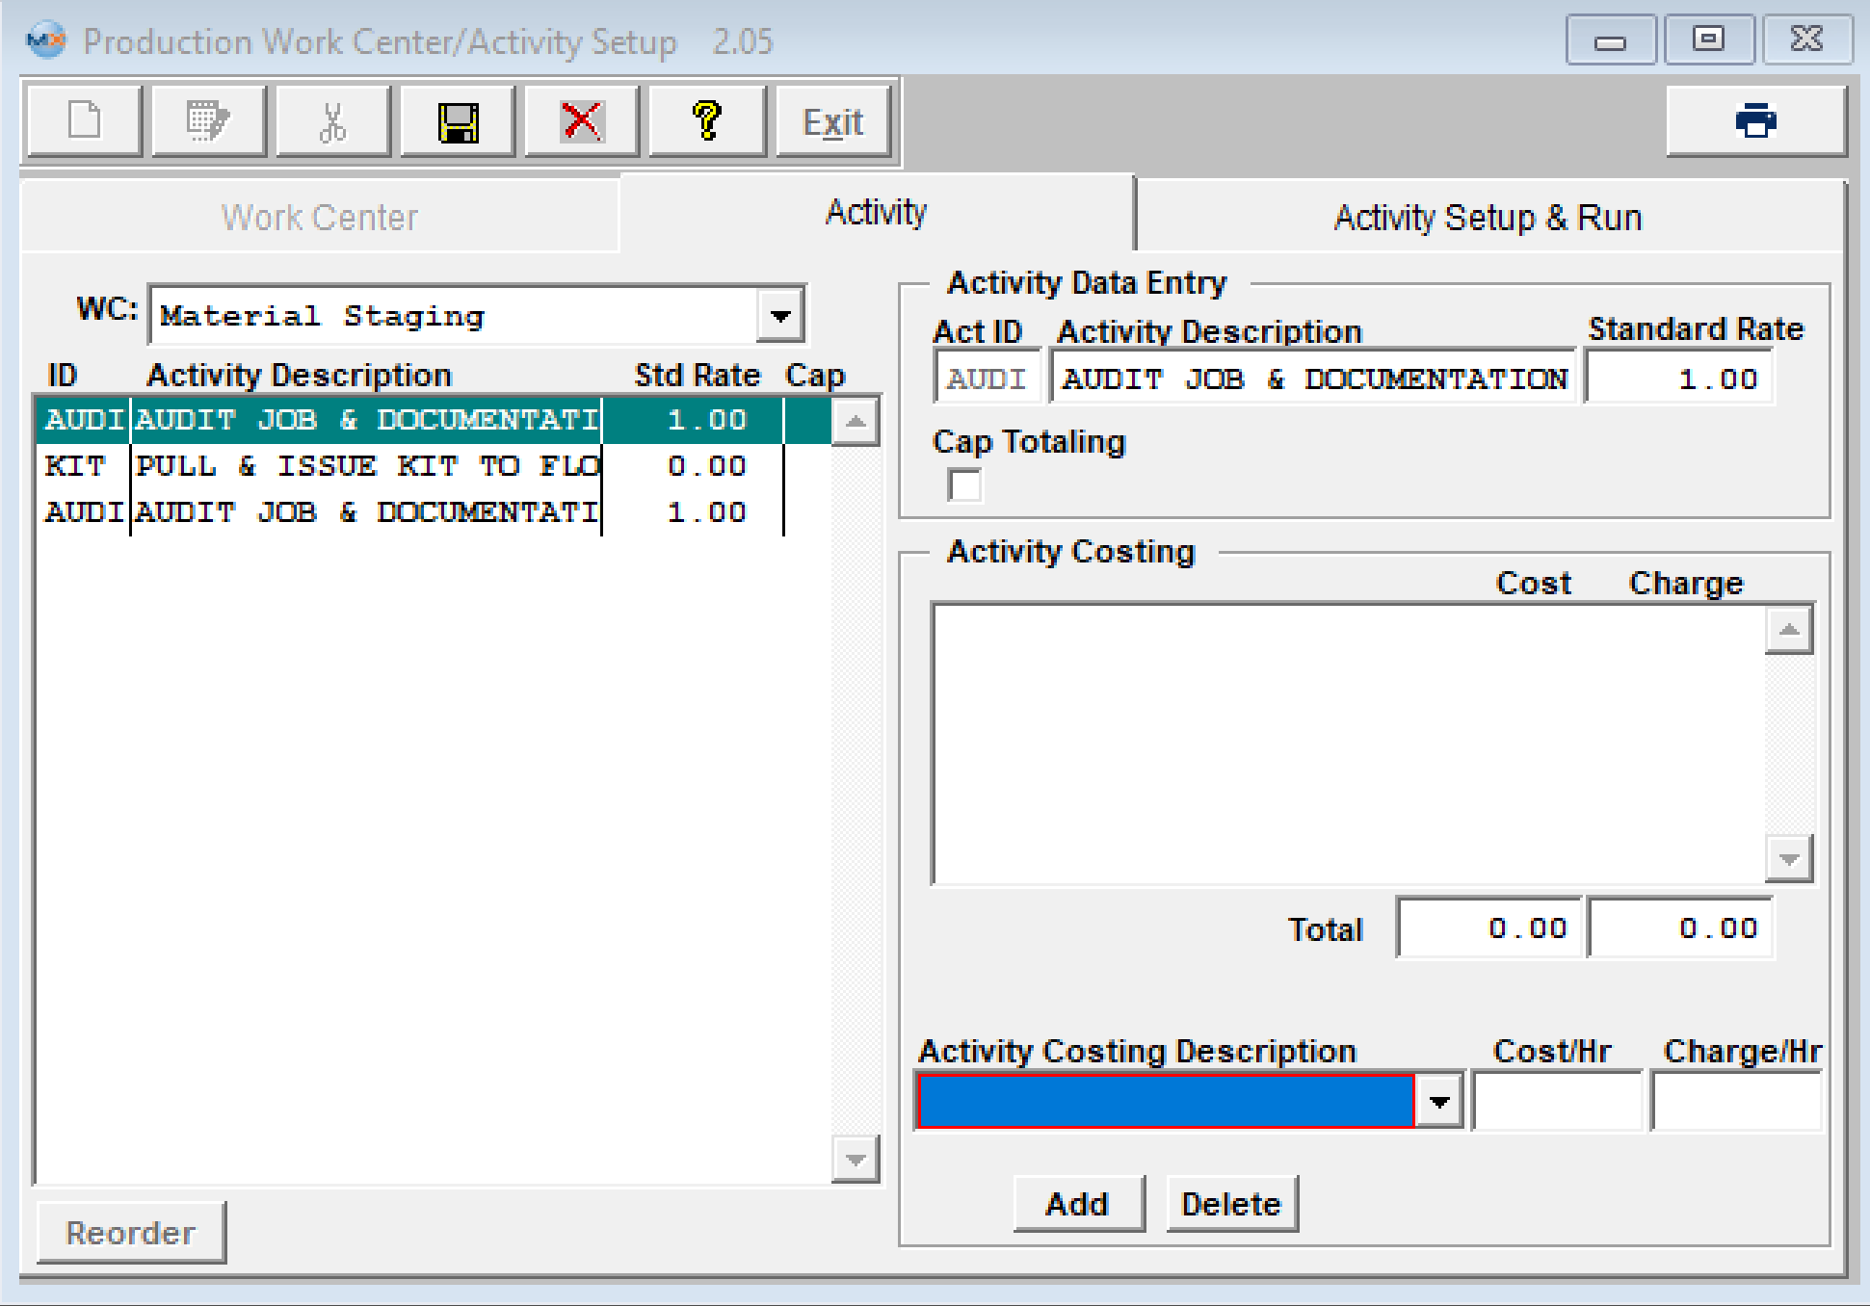This screenshot has width=1870, height=1306.
Task: Click the Exit toolbar button
Action: coord(832,122)
